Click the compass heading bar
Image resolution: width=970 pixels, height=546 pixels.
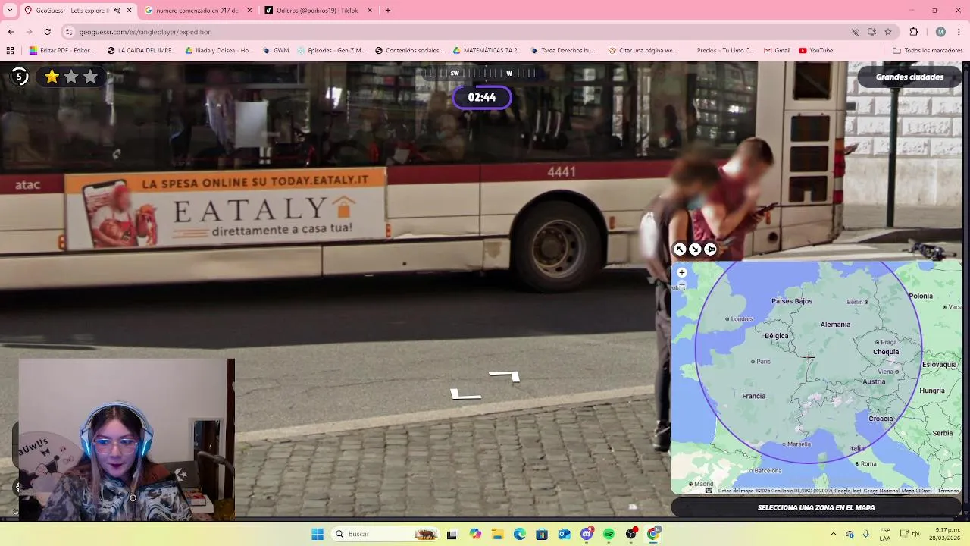point(482,74)
